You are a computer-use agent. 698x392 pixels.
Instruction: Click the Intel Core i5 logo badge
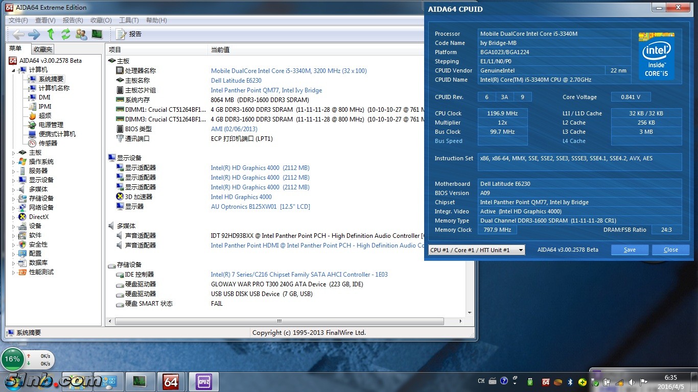tap(657, 56)
